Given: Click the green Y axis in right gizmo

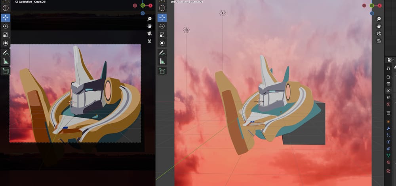Looking at the screenshot, I should pos(372,6).
